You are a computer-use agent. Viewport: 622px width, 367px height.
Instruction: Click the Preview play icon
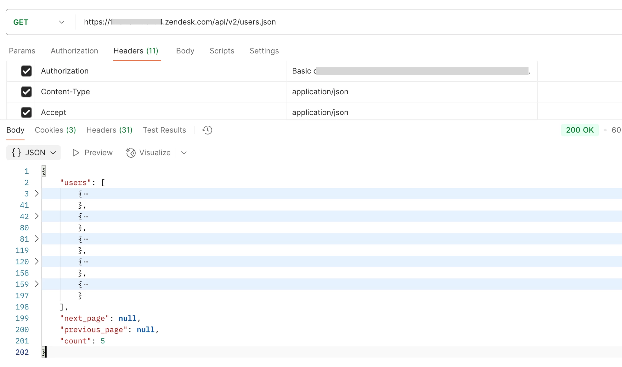click(76, 153)
